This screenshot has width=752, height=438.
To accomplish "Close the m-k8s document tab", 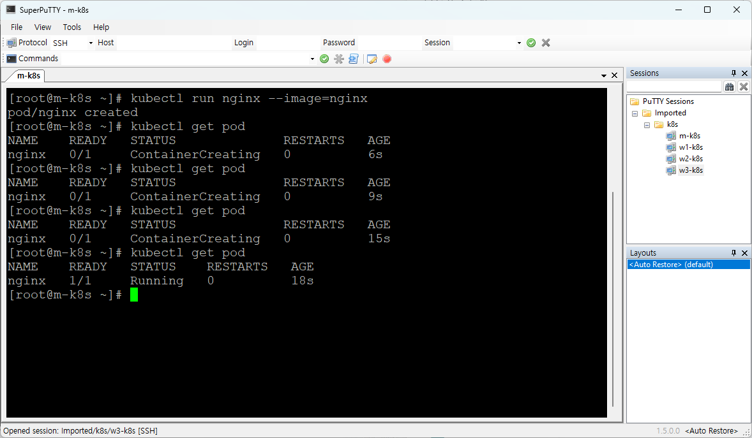I will 614,75.
